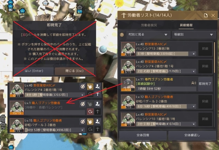Cancel the 34分 52秒 黎明草箱 task

click(x=82, y=130)
